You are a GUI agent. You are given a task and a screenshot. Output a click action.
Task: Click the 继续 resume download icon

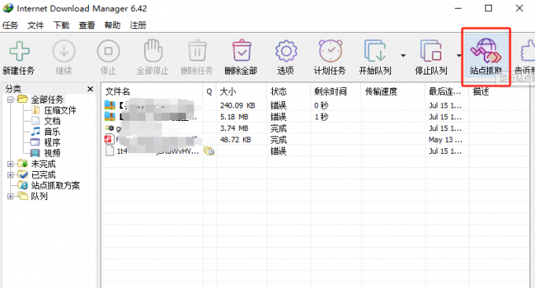(x=64, y=51)
